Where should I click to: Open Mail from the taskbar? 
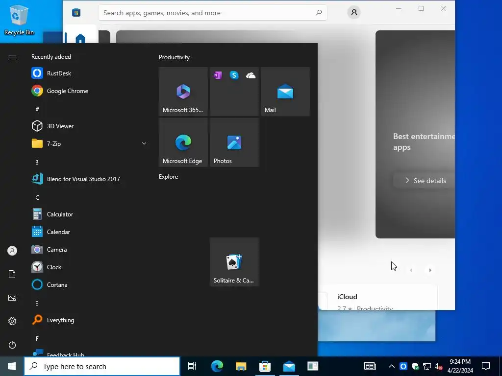coord(289,366)
